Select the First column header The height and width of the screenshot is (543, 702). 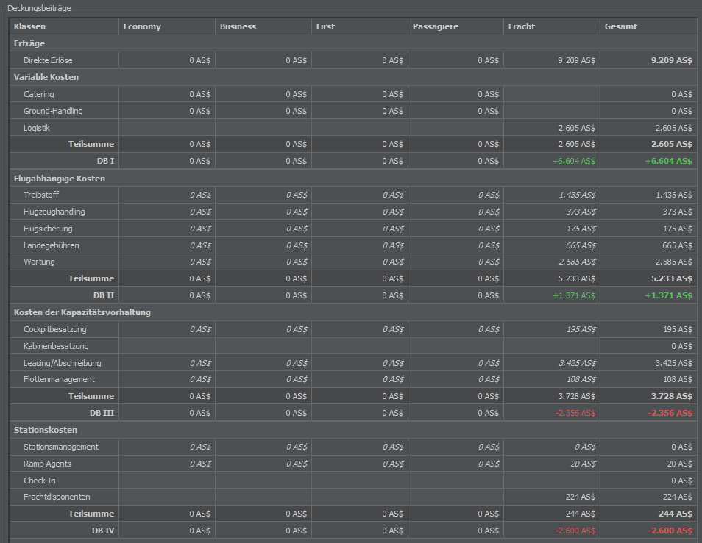(x=360, y=26)
